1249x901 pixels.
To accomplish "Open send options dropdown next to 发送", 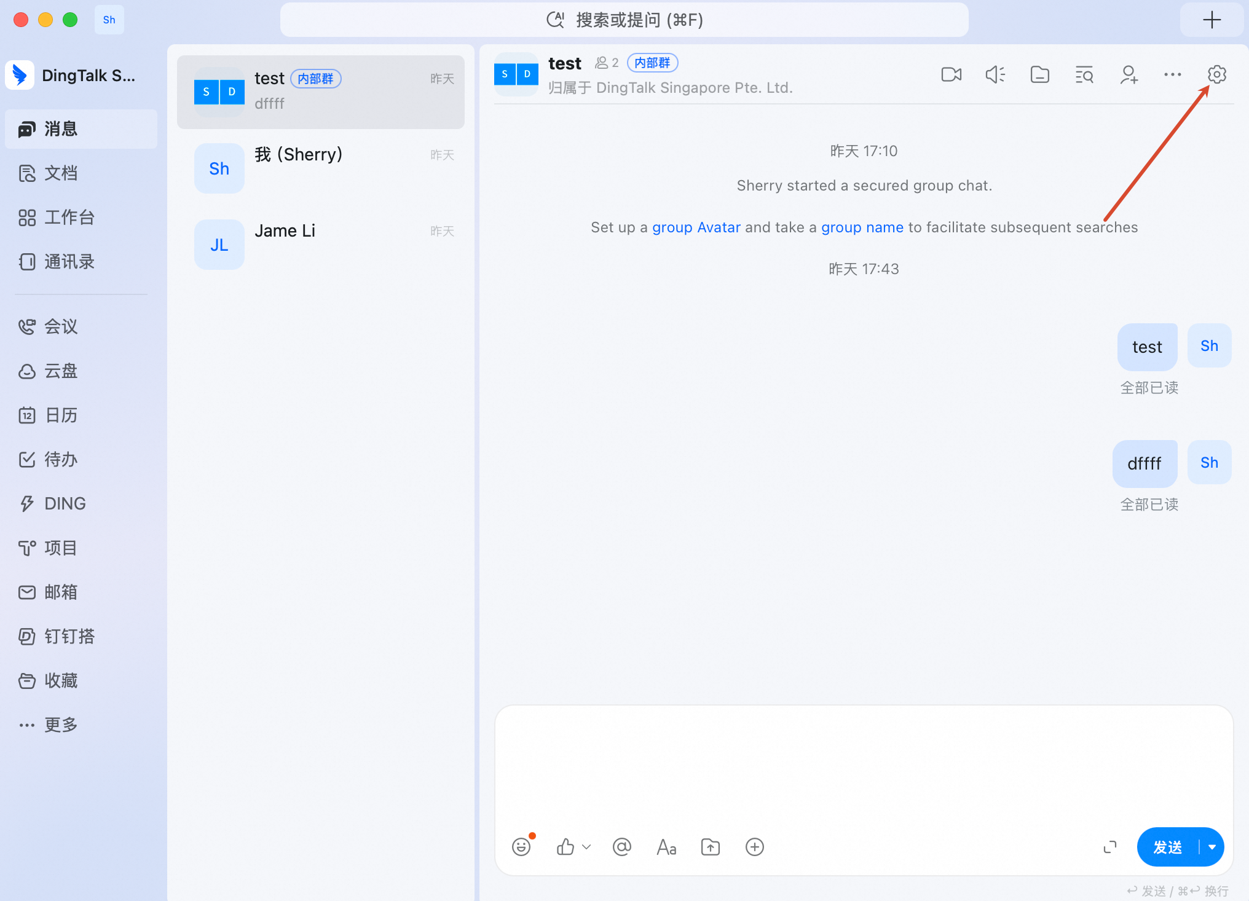I will (x=1212, y=847).
